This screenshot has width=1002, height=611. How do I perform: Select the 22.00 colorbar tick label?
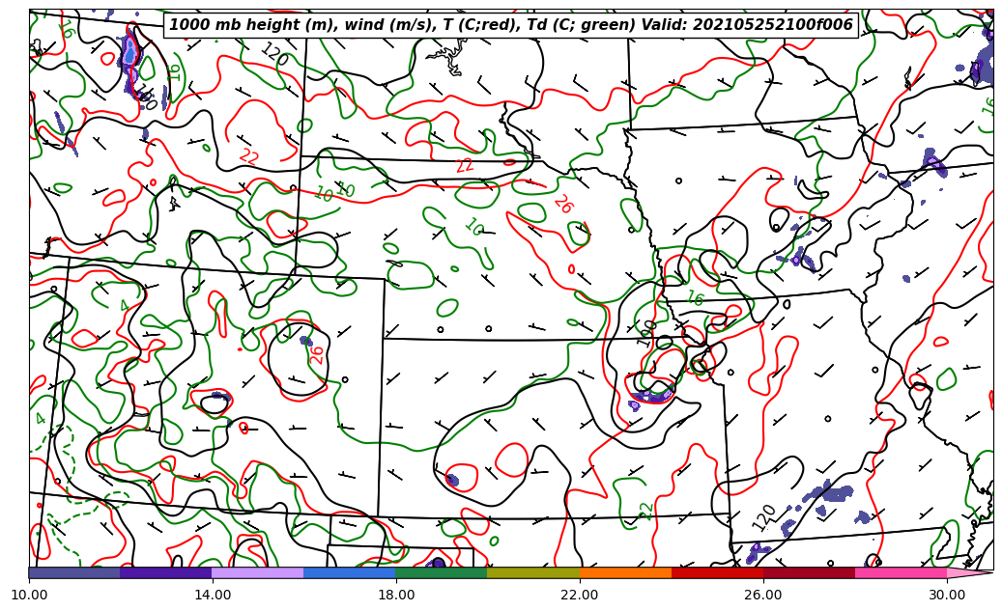(580, 595)
